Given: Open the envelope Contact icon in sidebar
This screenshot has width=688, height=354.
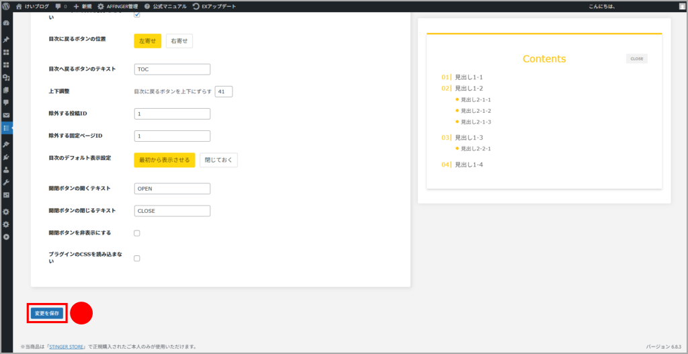Looking at the screenshot, I should pos(6,115).
